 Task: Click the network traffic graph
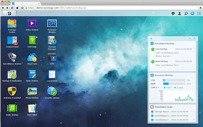[x=179, y=96]
